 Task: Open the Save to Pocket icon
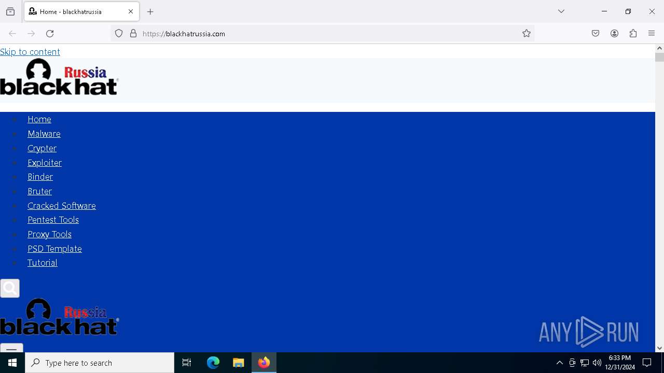[x=596, y=34]
